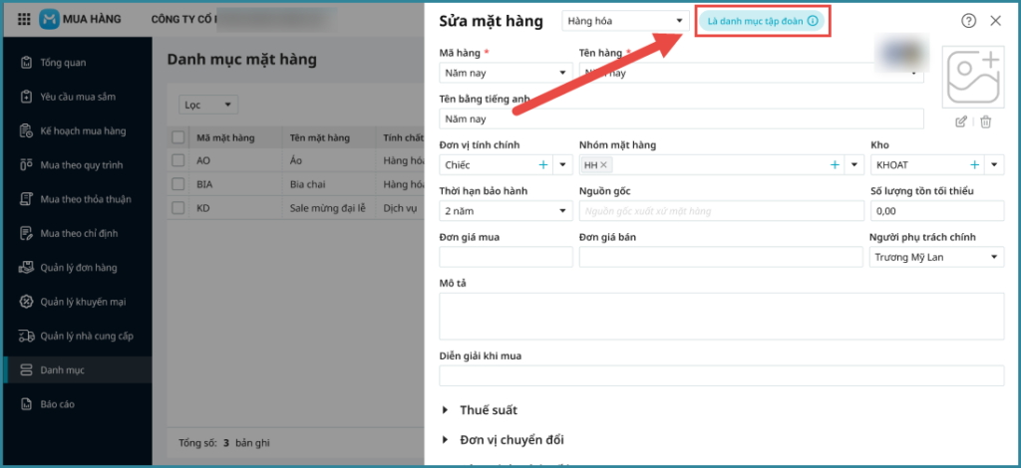1021x468 pixels.
Task: Click the Là danh mục tập đoàn badge
Action: tap(762, 21)
